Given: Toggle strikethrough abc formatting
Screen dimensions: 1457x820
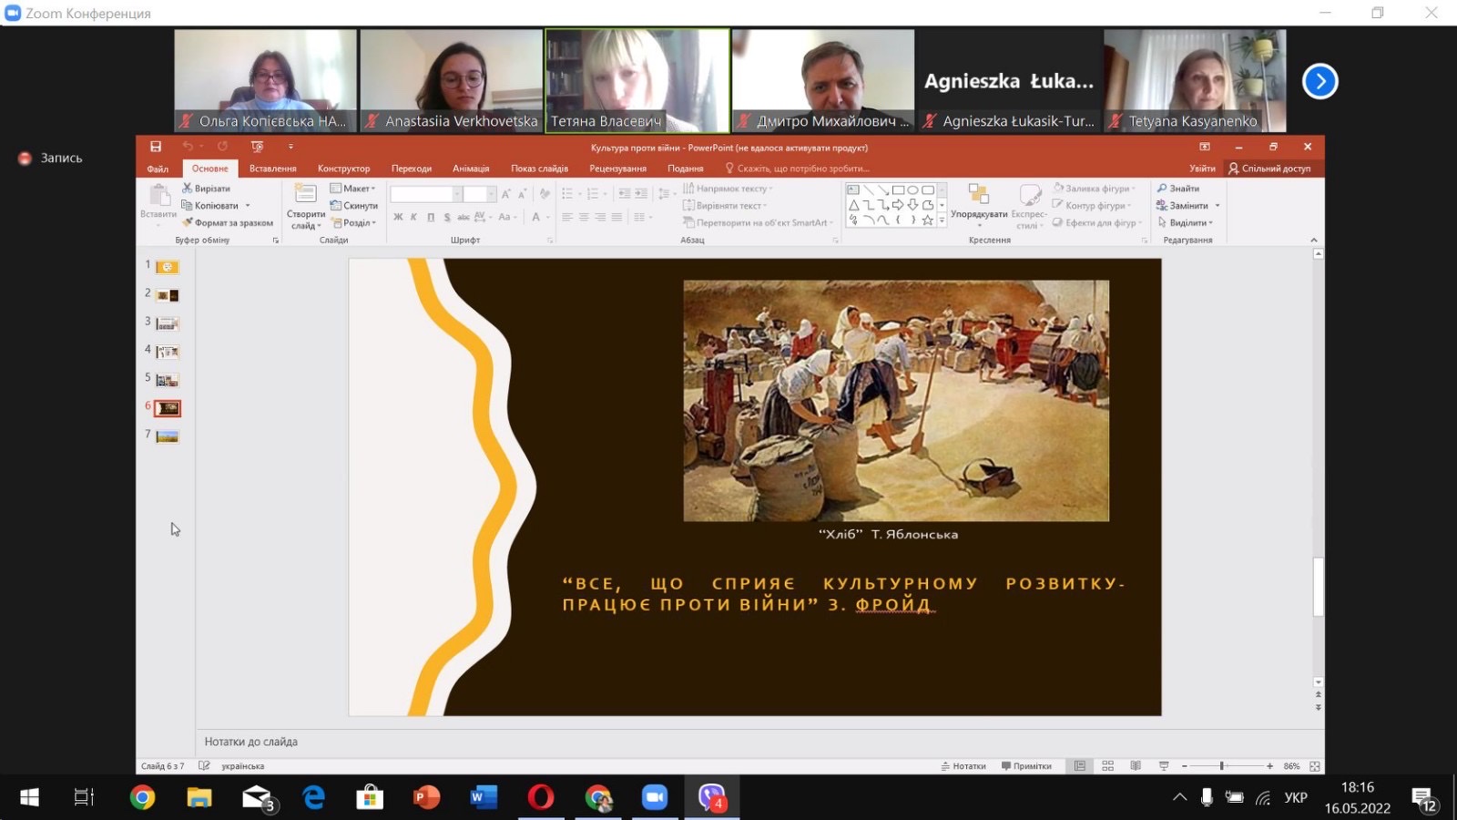Looking at the screenshot, I should coord(464,217).
